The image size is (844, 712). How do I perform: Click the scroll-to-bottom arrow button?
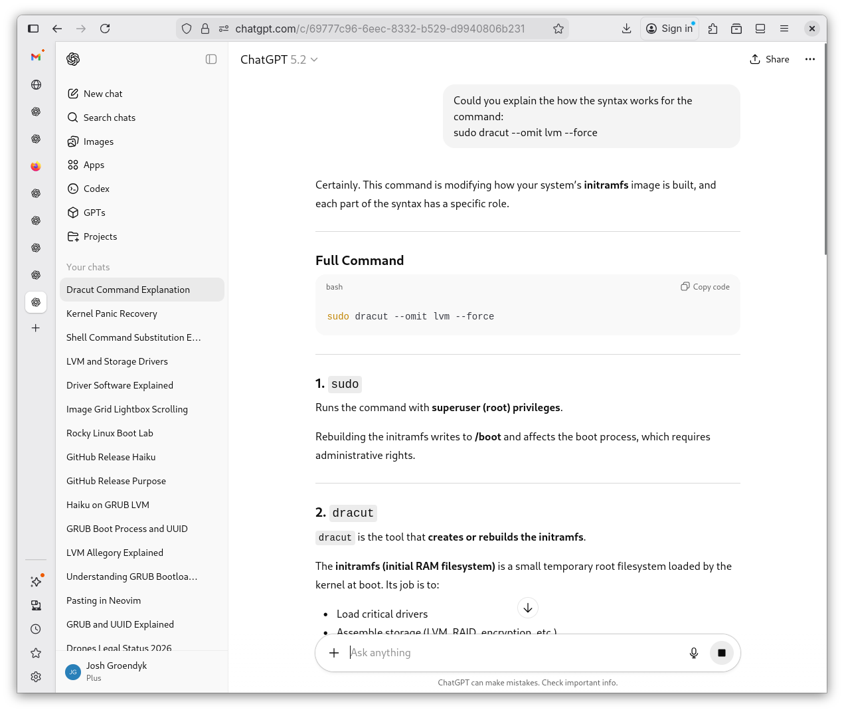528,608
